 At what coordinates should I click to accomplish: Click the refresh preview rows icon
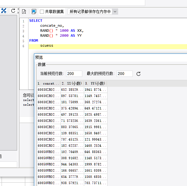[x=138, y=74]
